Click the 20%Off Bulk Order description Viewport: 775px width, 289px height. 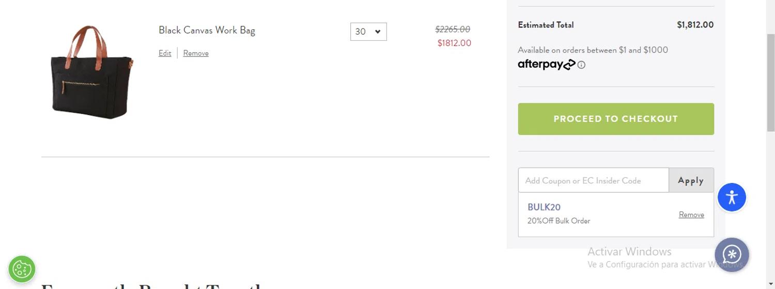point(559,221)
